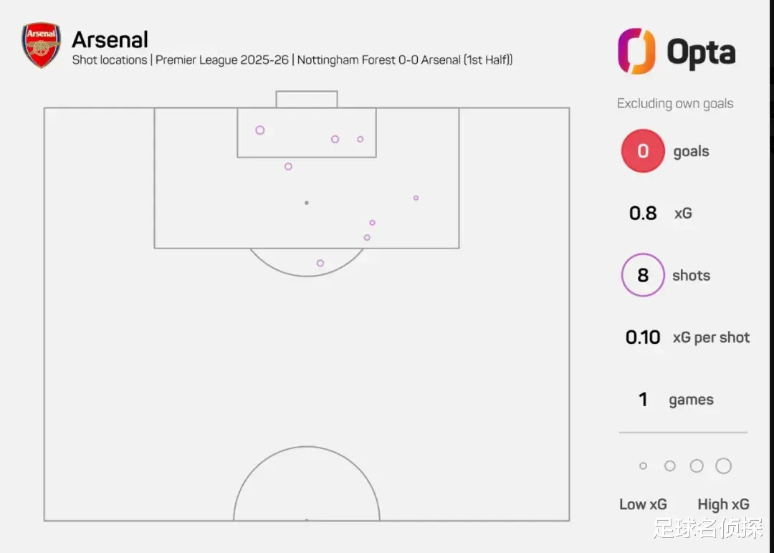774x553 pixels.
Task: Click the Low xG legend label
Action: pos(643,504)
